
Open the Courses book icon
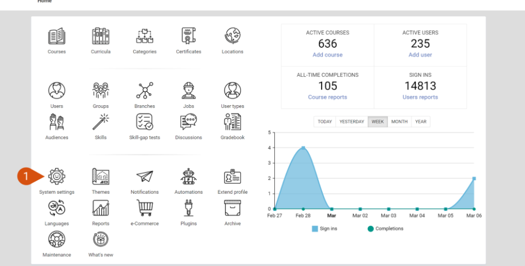coord(57,36)
